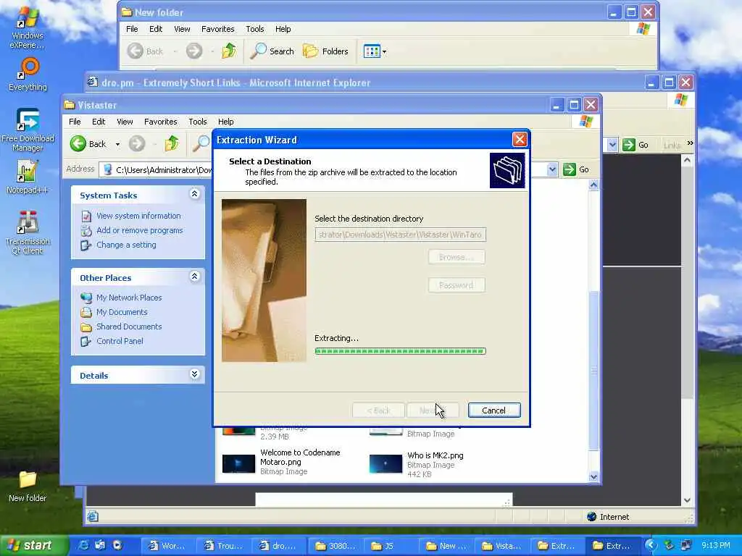The height and width of the screenshot is (556, 742).
Task: Go up one folder in Vistaster window
Action: [172, 144]
